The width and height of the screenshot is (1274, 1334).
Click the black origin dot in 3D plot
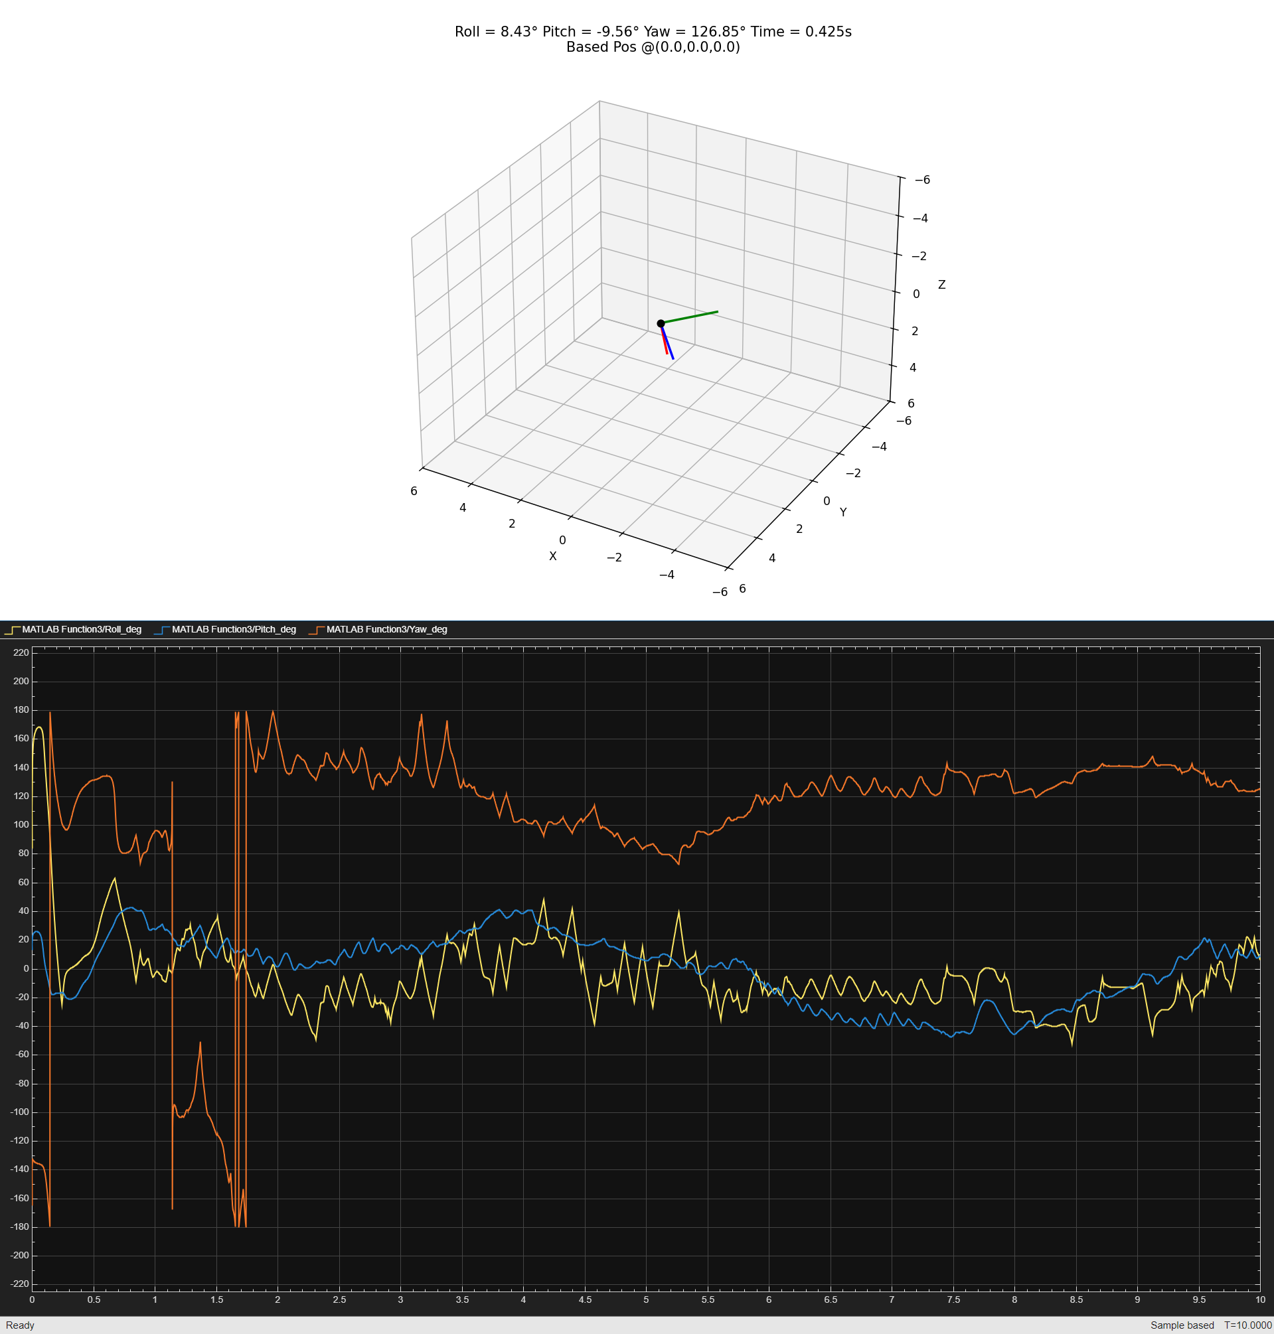[x=660, y=324]
